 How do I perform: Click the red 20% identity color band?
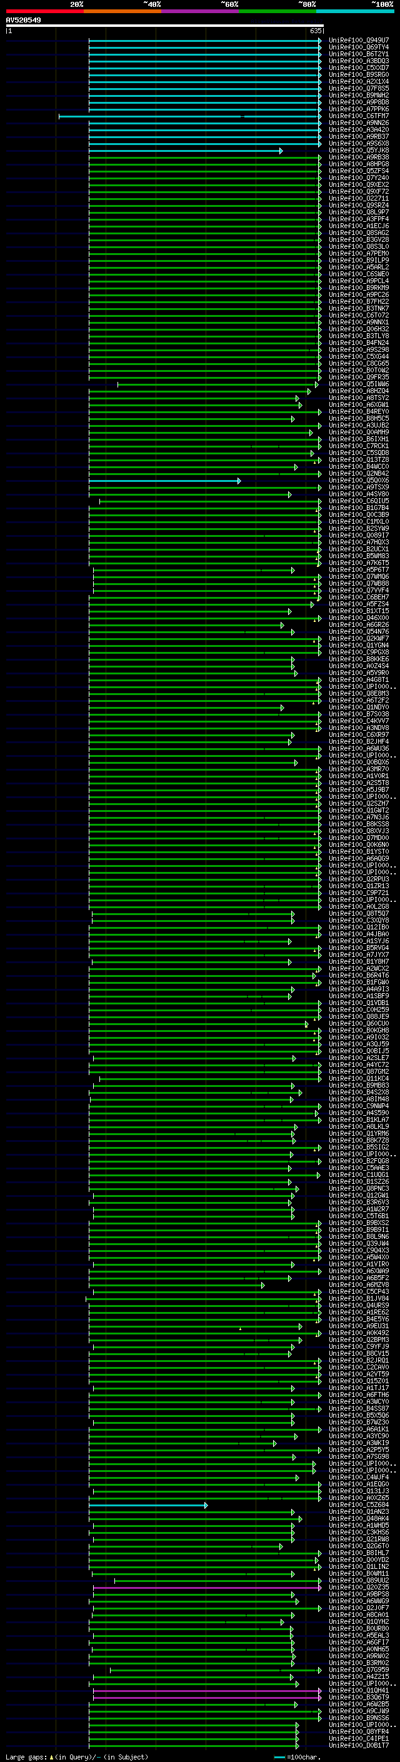click(44, 11)
